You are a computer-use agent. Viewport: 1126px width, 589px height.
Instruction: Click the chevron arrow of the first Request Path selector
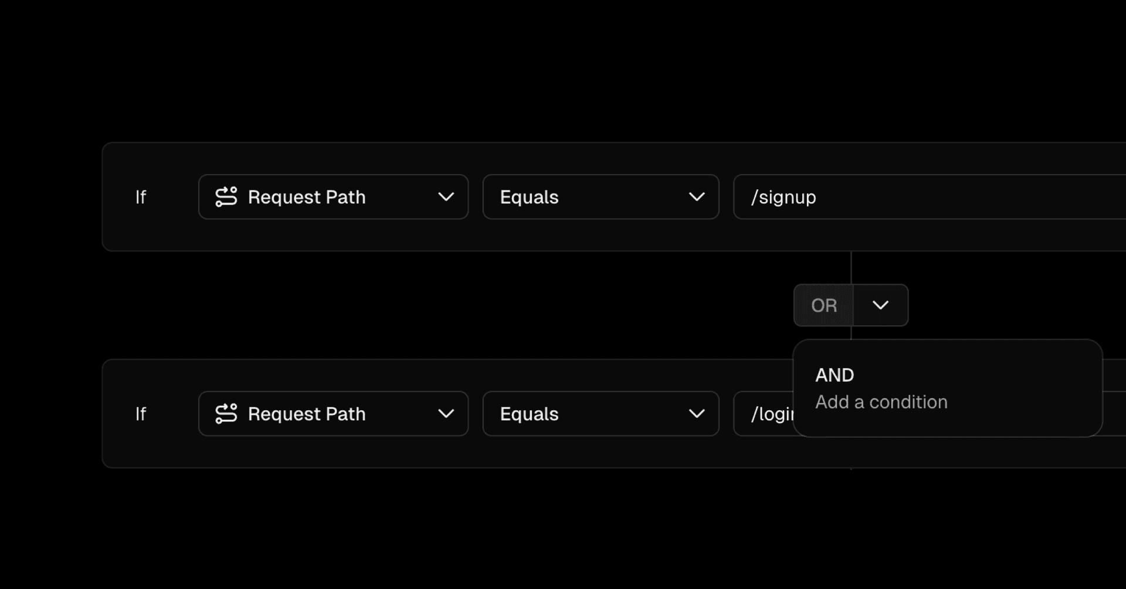click(x=446, y=197)
